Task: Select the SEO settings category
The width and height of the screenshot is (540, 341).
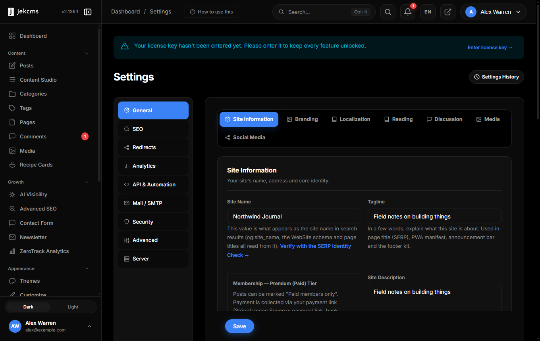Action: point(153,129)
